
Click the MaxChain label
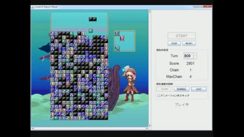[x=174, y=77]
